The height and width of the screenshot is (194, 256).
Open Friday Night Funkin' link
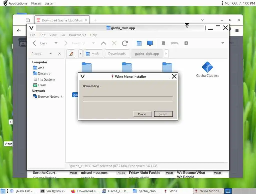145,173
